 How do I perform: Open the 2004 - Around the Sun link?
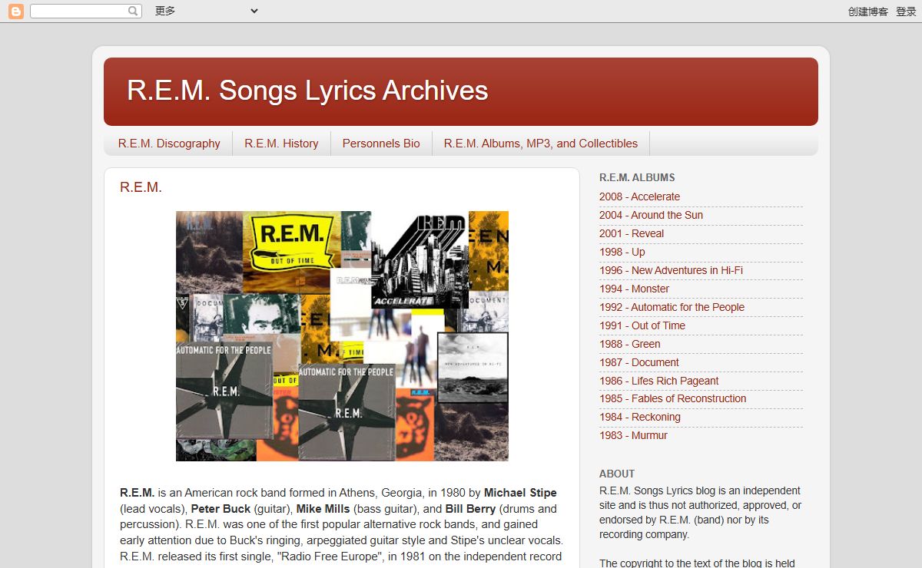651,215
